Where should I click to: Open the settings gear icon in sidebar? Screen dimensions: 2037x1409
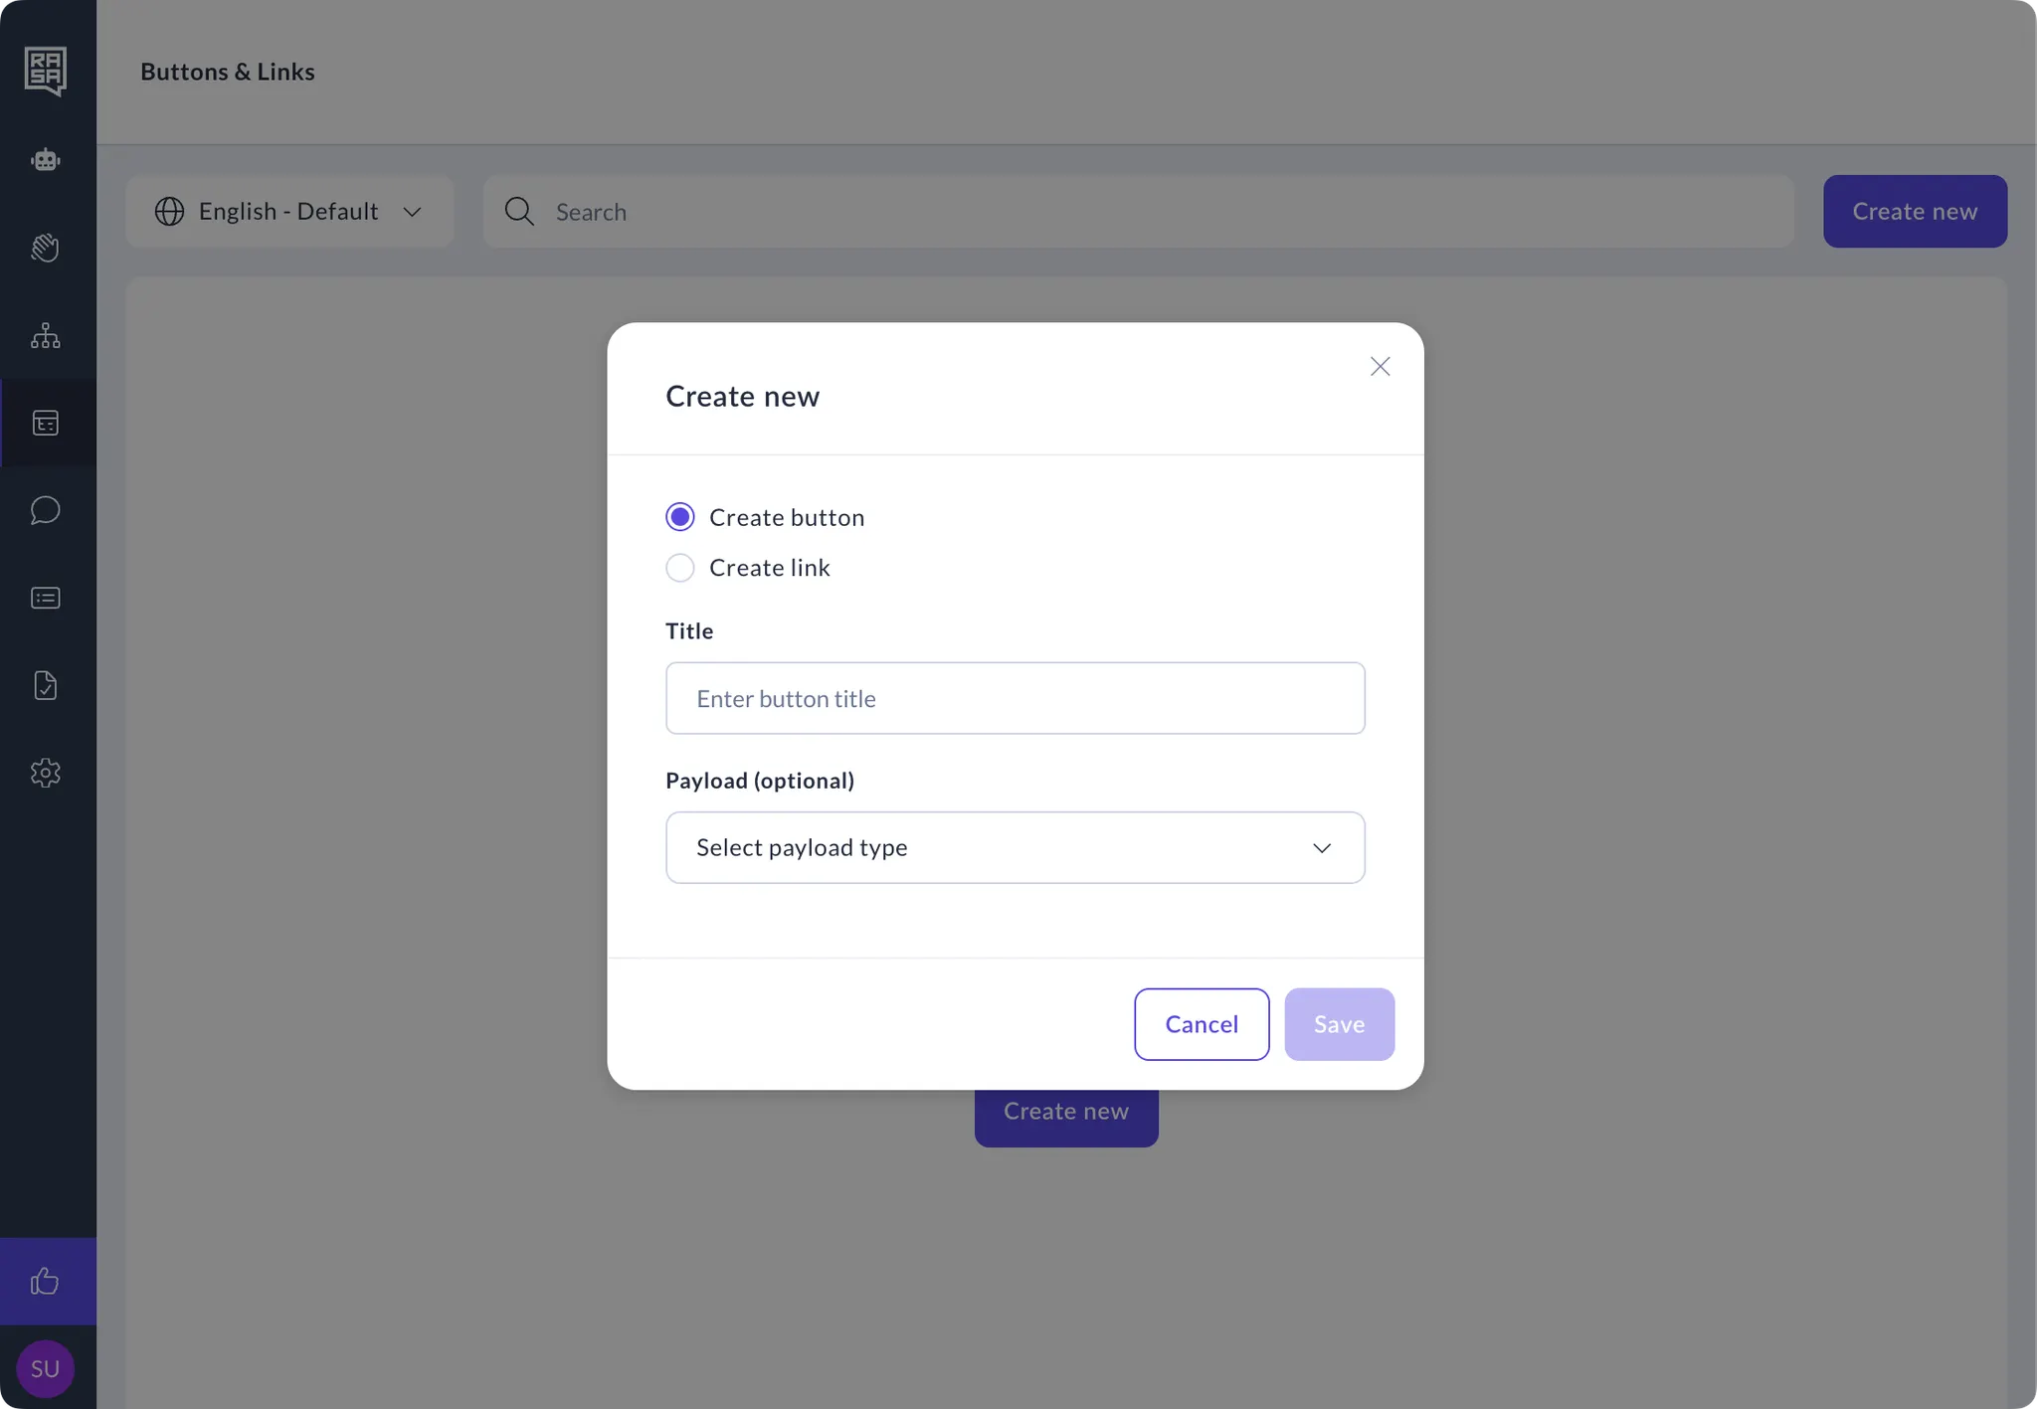point(46,773)
